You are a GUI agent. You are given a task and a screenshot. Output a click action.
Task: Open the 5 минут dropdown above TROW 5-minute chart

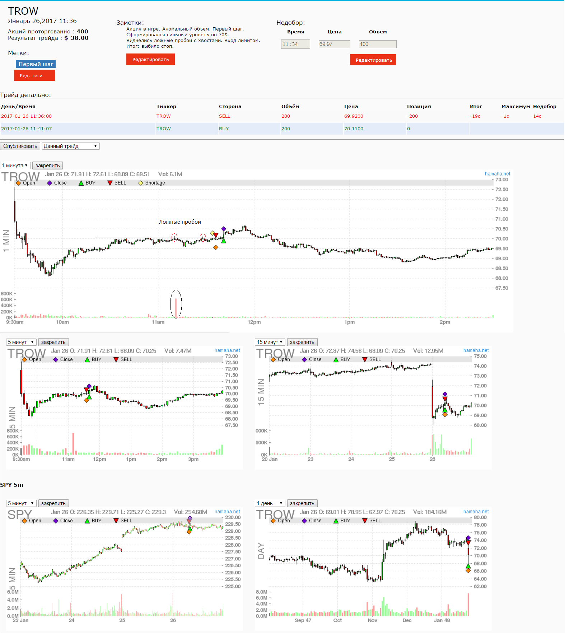point(21,342)
